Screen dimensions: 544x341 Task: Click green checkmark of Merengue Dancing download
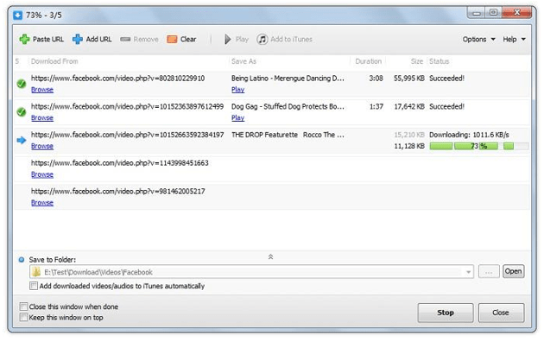(x=22, y=84)
